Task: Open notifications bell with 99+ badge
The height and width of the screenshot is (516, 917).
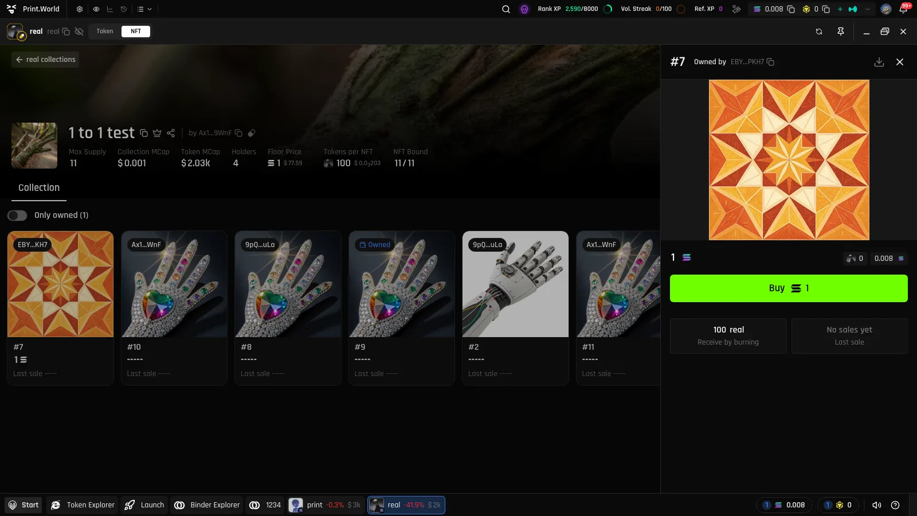Action: (x=904, y=9)
